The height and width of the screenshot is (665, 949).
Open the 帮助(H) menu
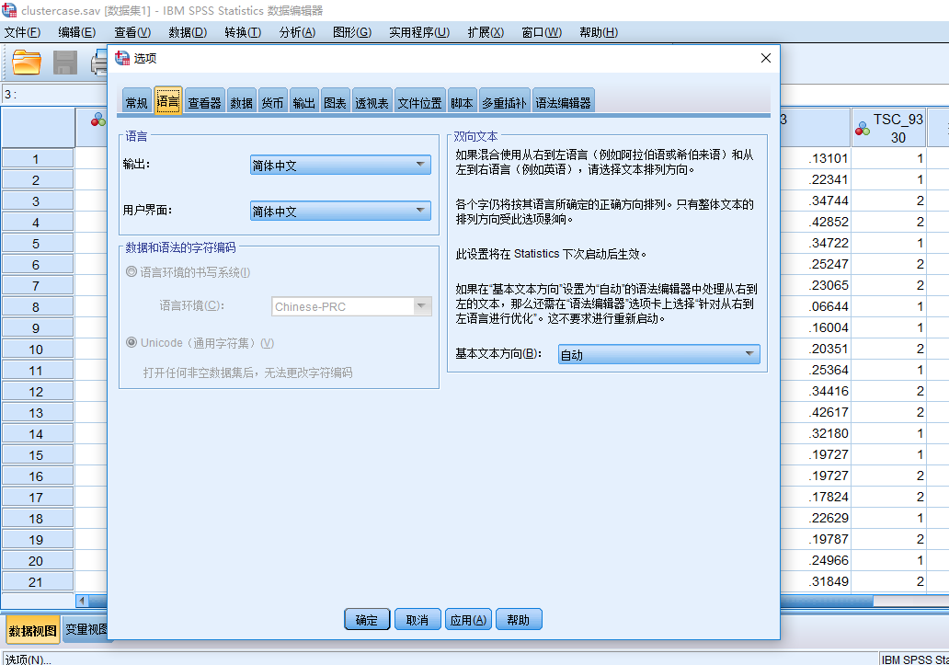[599, 32]
